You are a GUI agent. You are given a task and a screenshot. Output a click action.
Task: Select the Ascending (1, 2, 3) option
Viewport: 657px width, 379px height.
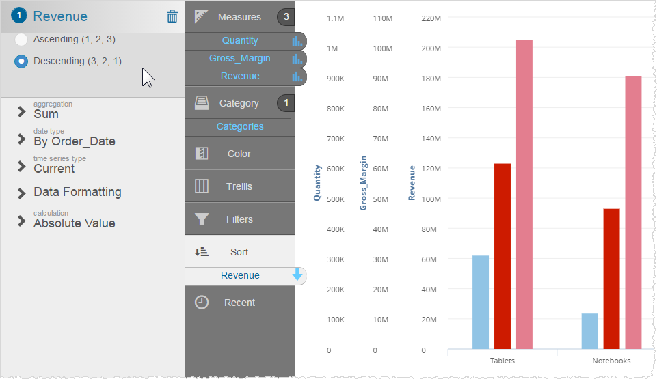click(x=21, y=40)
